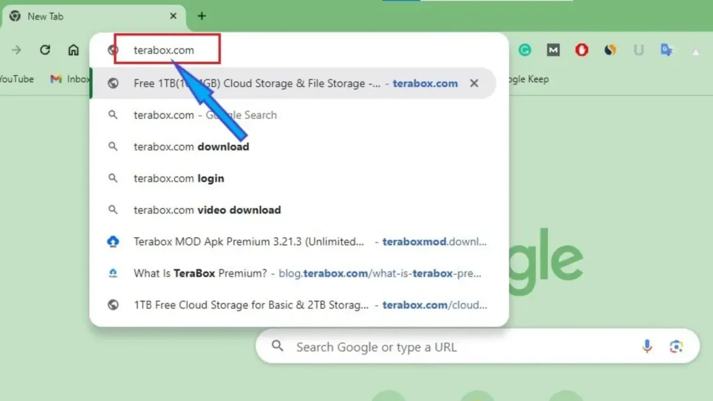The width and height of the screenshot is (713, 401).
Task: Start a voice search with the microphone
Action: click(647, 347)
